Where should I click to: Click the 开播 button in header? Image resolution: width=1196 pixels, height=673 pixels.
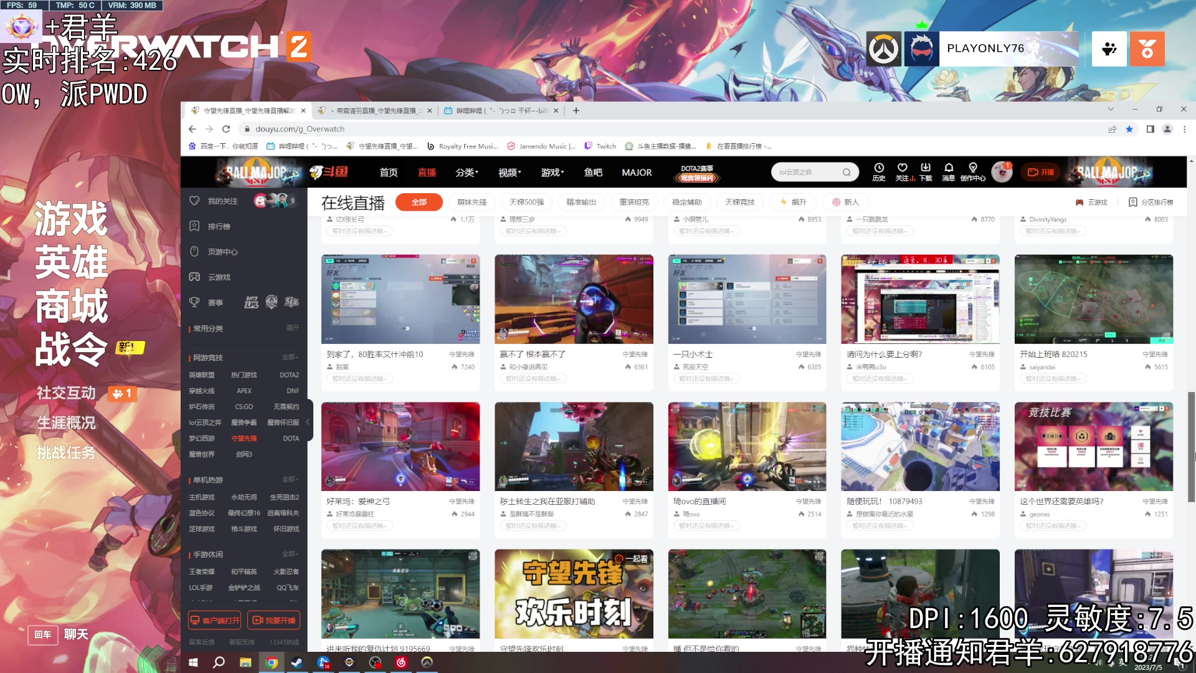click(x=1041, y=172)
